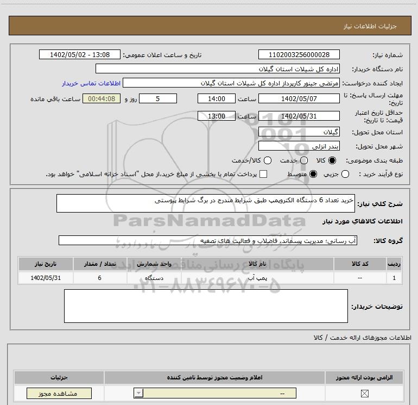Toggle the الزامی بودن ارائه مجوز checkbox
Image resolution: width=418 pixels, height=405 pixels.
[x=364, y=393]
